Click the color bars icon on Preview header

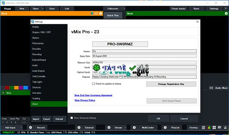pos(92,14)
